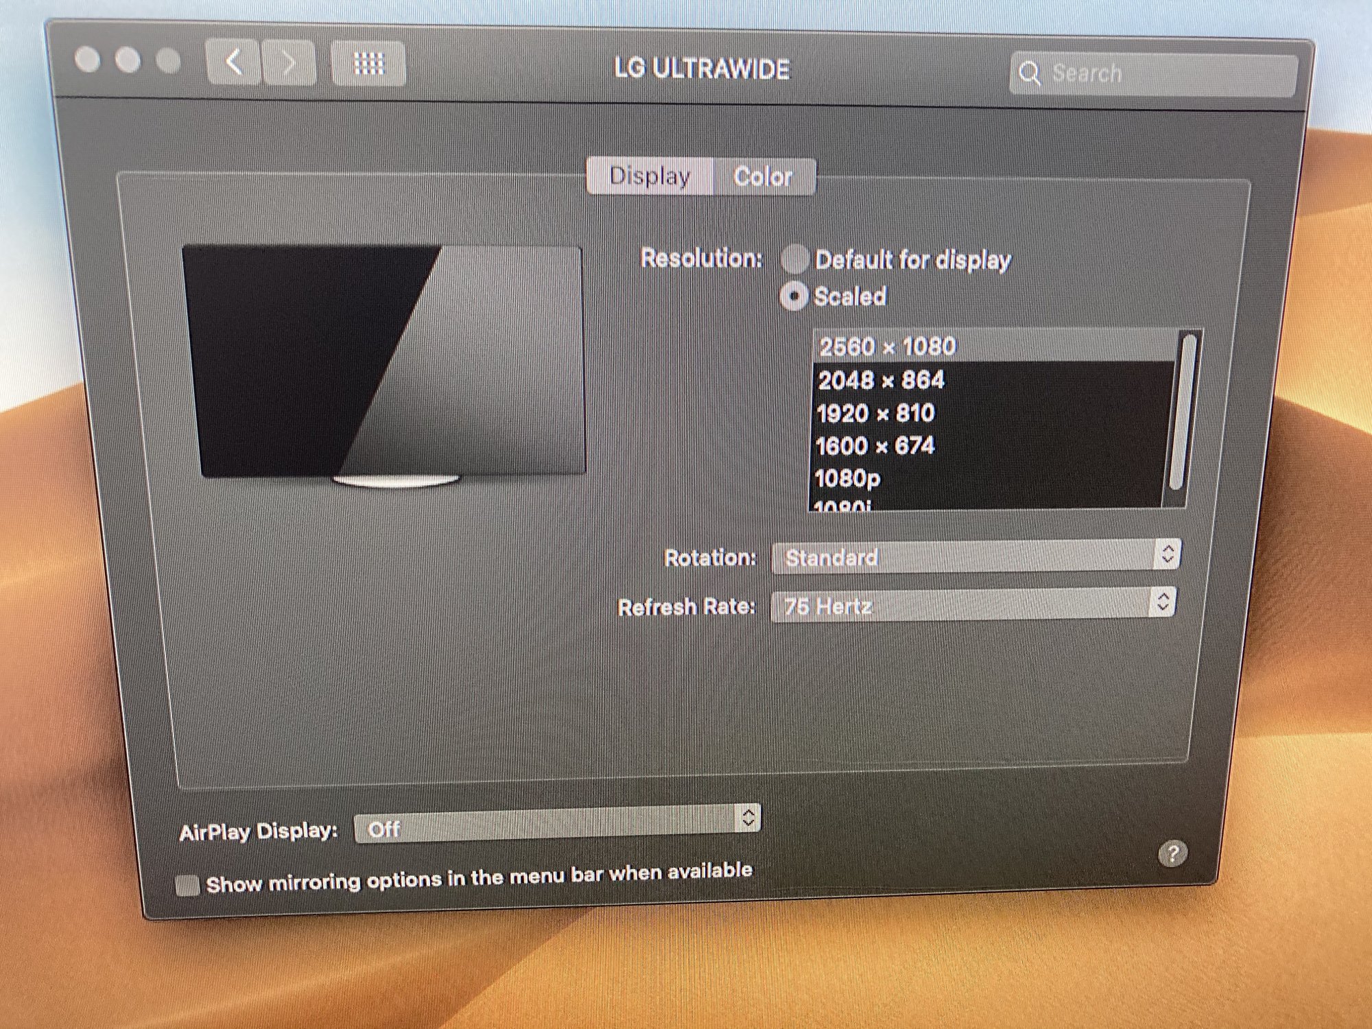Open the AirPlay Display dropdown

point(557,824)
